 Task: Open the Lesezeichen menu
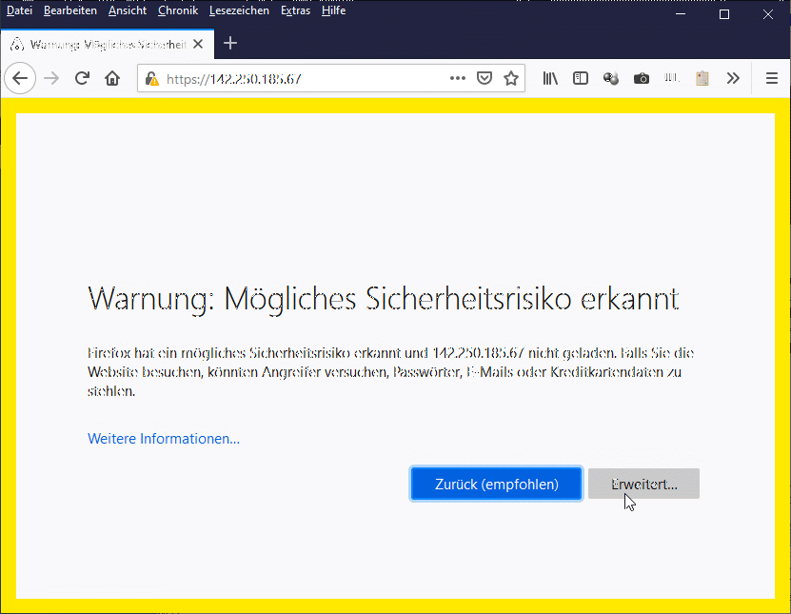239,10
